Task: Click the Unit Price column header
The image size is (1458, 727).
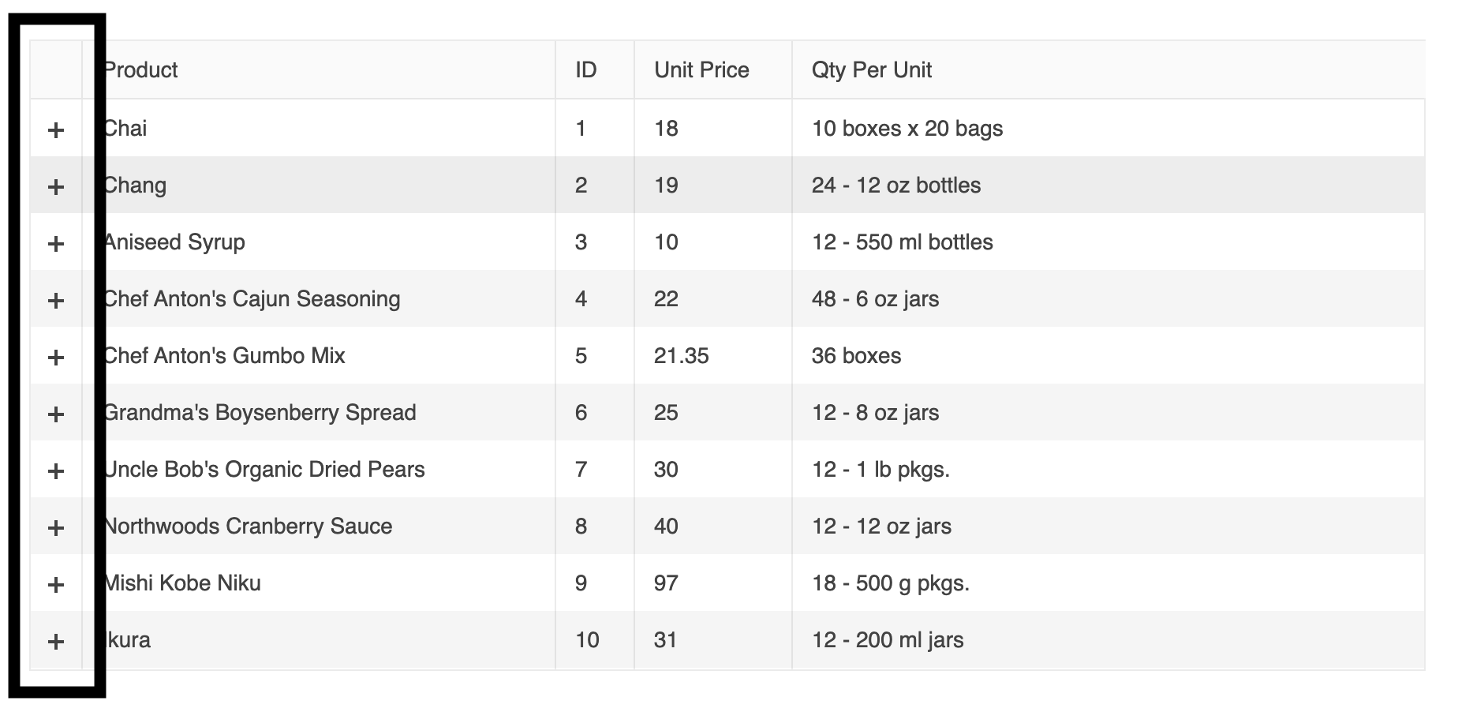Action: (701, 70)
